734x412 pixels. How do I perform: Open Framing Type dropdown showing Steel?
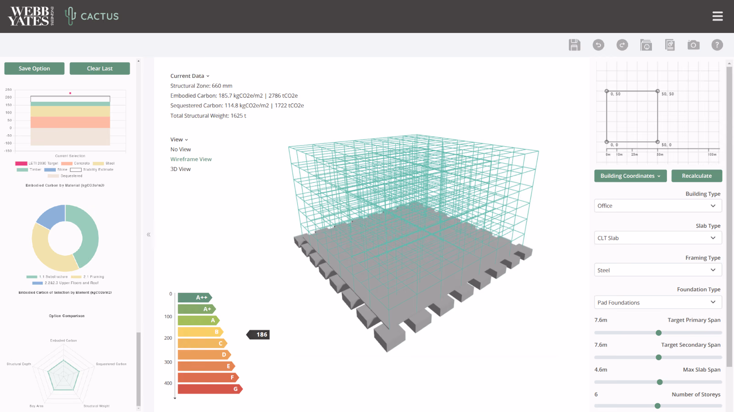pyautogui.click(x=658, y=270)
